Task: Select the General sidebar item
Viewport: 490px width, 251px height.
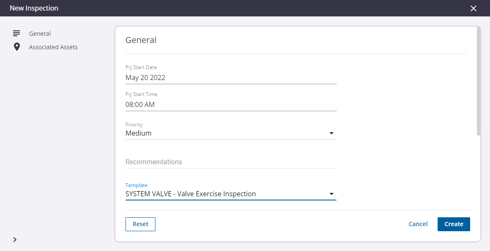Action: point(40,34)
